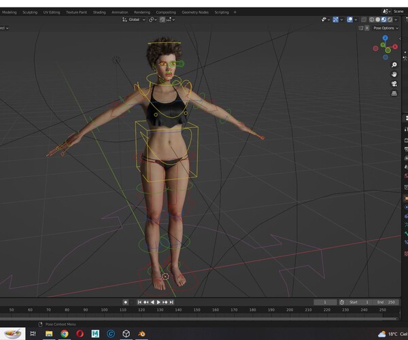The width and height of the screenshot is (408, 340).
Task: Jump to the timeline start frame
Action: pyautogui.click(x=139, y=303)
